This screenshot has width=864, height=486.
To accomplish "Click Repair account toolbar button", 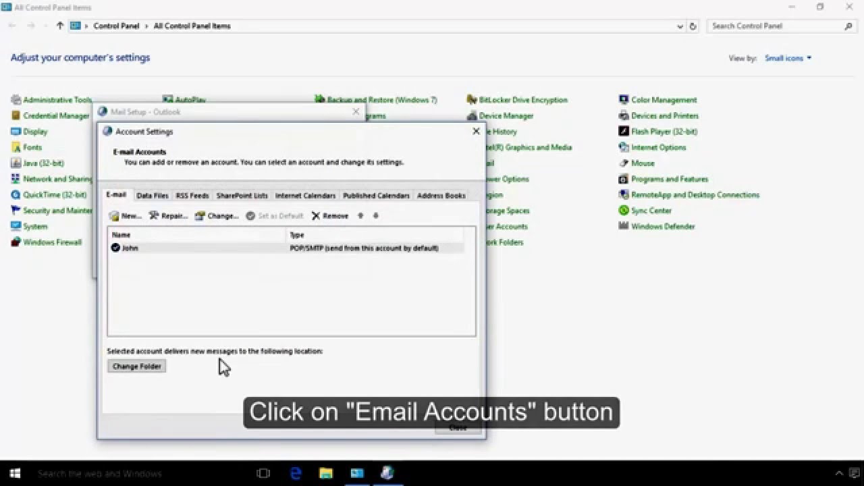I will pyautogui.click(x=168, y=216).
